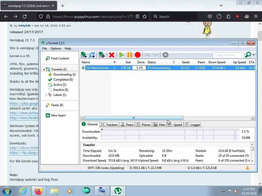Open uTorrent Preferences gear icon
Screen dimensions: 262x196
click(x=166, y=55)
